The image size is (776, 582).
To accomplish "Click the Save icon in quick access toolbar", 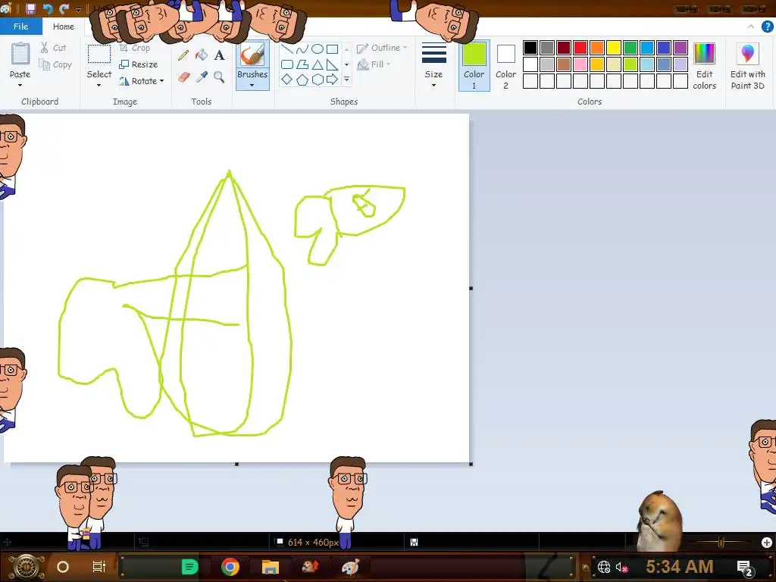I will 30,8.
